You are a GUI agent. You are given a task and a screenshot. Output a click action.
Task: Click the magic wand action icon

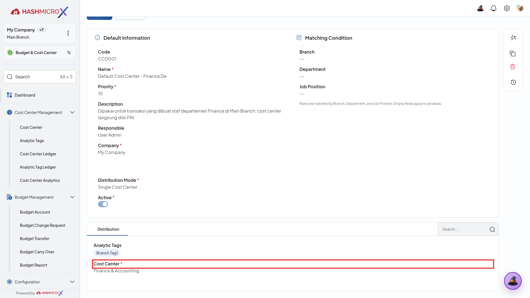pos(513,38)
